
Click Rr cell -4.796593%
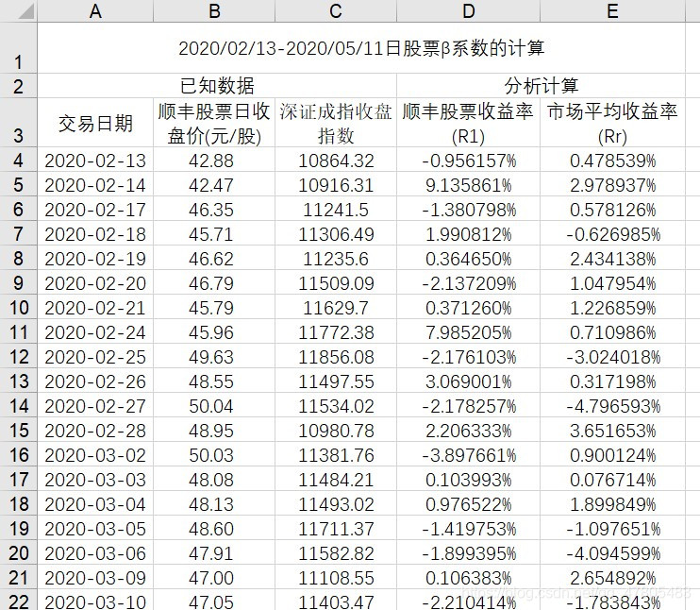point(612,405)
